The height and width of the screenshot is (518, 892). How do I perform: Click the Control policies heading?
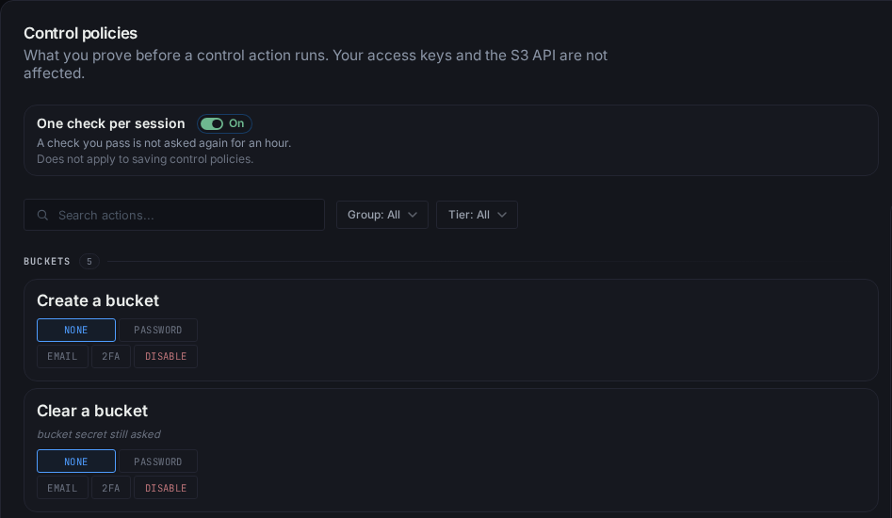(x=80, y=34)
